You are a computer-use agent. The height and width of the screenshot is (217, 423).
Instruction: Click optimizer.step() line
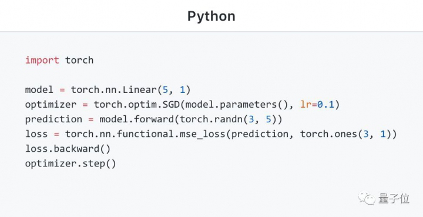(70, 163)
